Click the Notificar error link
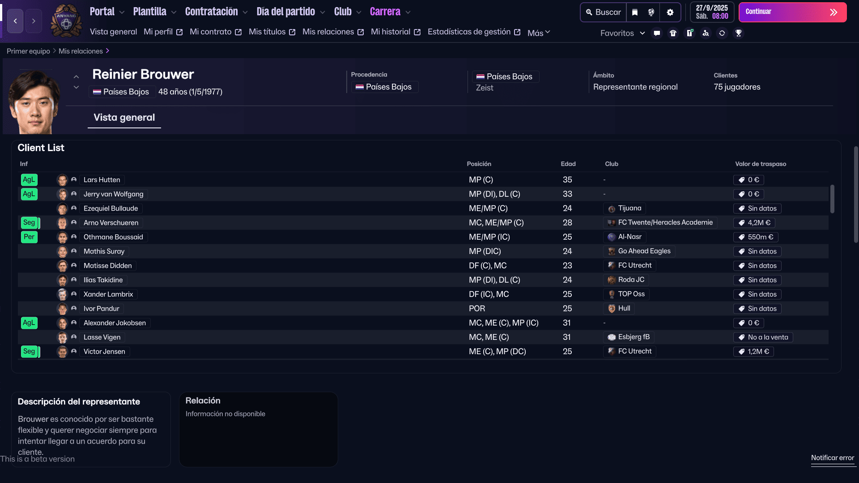The width and height of the screenshot is (859, 483). coord(832,458)
